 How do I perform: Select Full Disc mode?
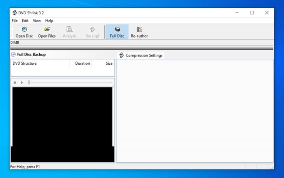(117, 32)
